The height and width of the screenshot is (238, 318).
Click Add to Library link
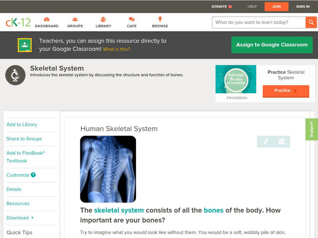coord(22,125)
